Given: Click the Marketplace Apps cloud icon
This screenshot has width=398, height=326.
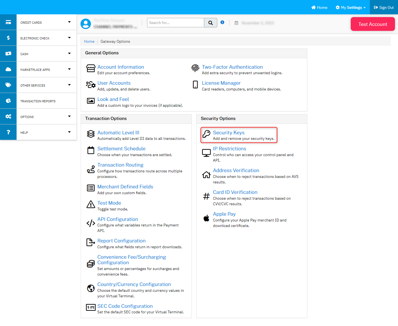Looking at the screenshot, I should [8, 69].
